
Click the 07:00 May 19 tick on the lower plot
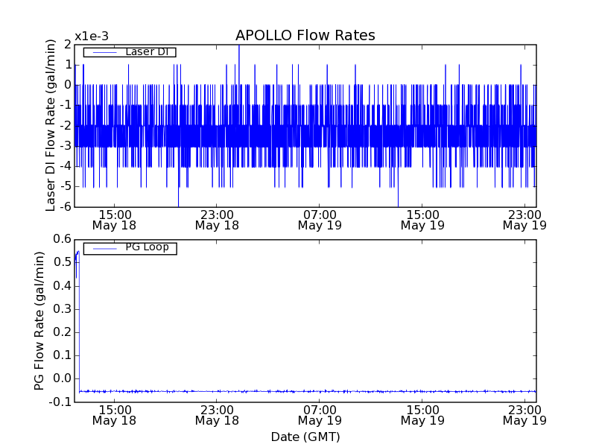point(320,414)
